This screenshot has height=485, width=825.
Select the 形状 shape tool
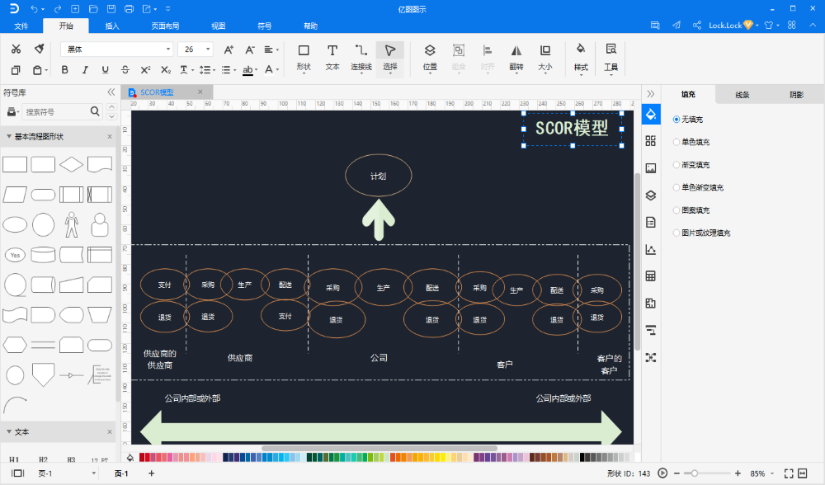tap(304, 58)
